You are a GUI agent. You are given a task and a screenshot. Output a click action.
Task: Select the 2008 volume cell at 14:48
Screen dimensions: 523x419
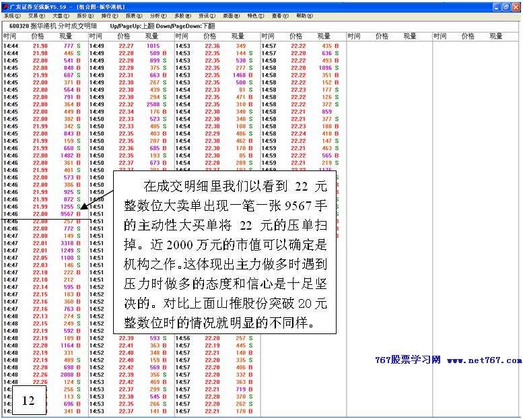click(67, 375)
